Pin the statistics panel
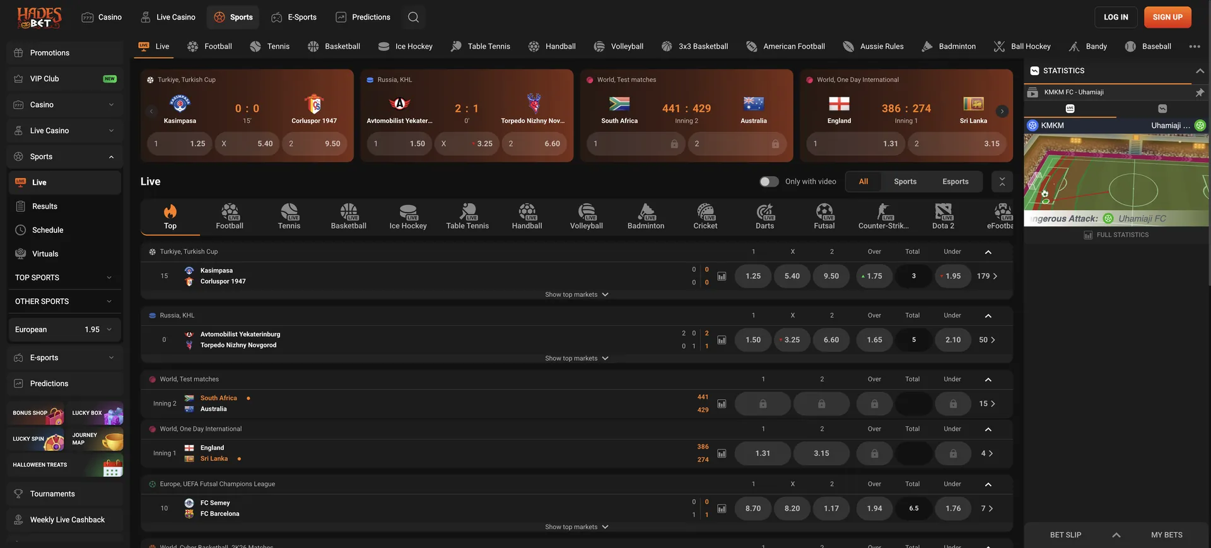Screen dimensions: 1211x548 (1200, 92)
